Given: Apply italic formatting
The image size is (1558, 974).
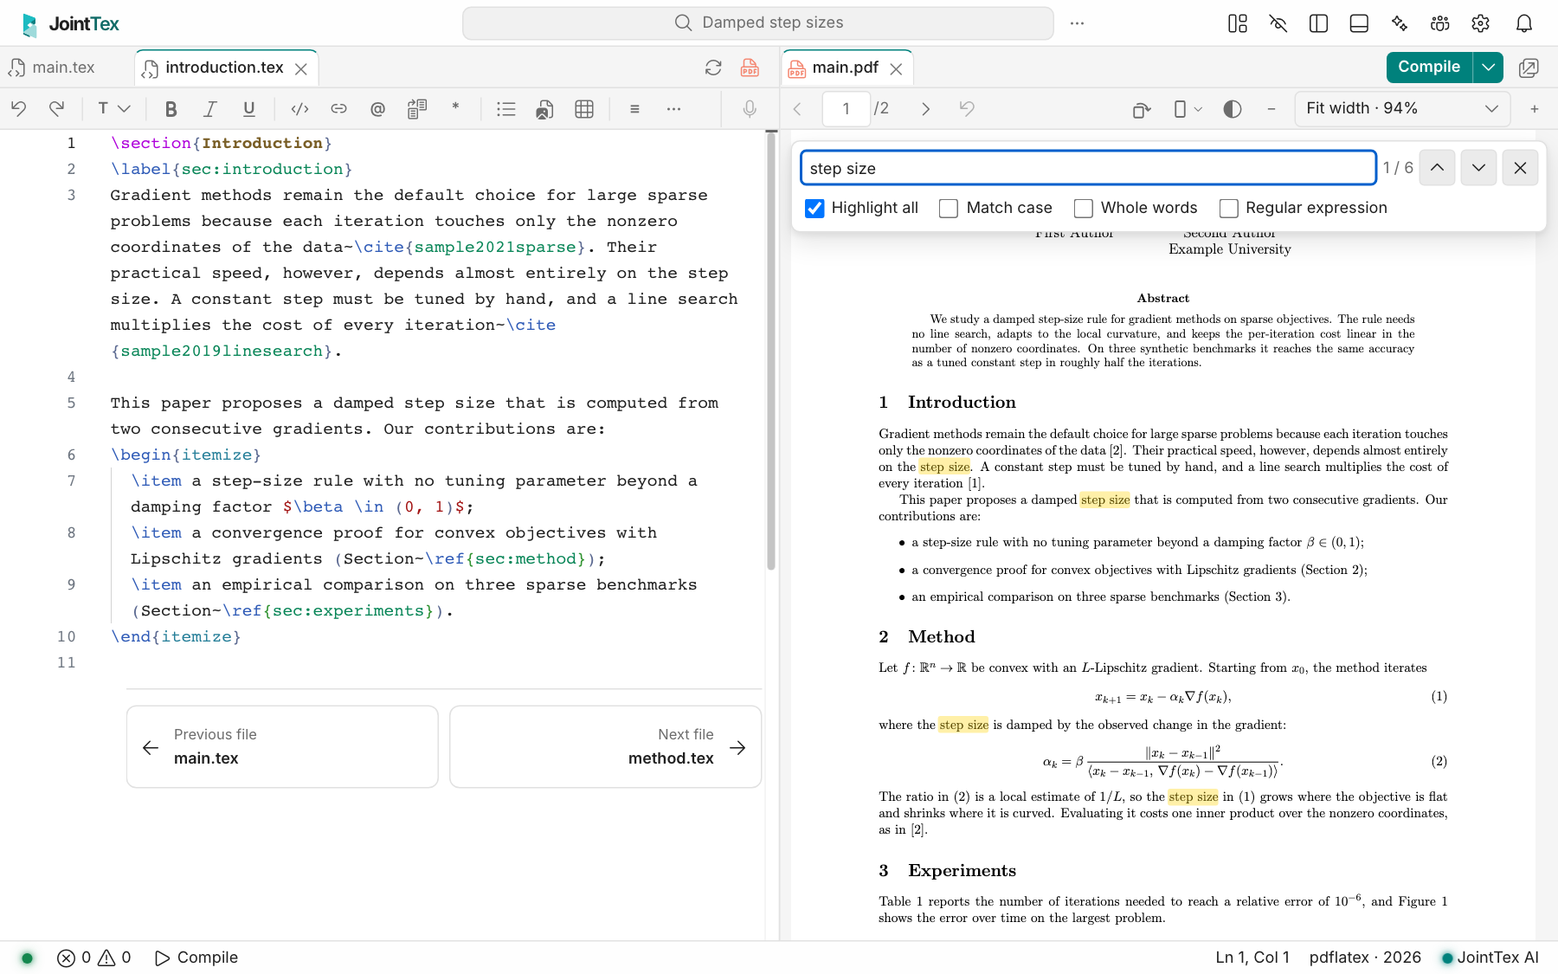Looking at the screenshot, I should 209,108.
